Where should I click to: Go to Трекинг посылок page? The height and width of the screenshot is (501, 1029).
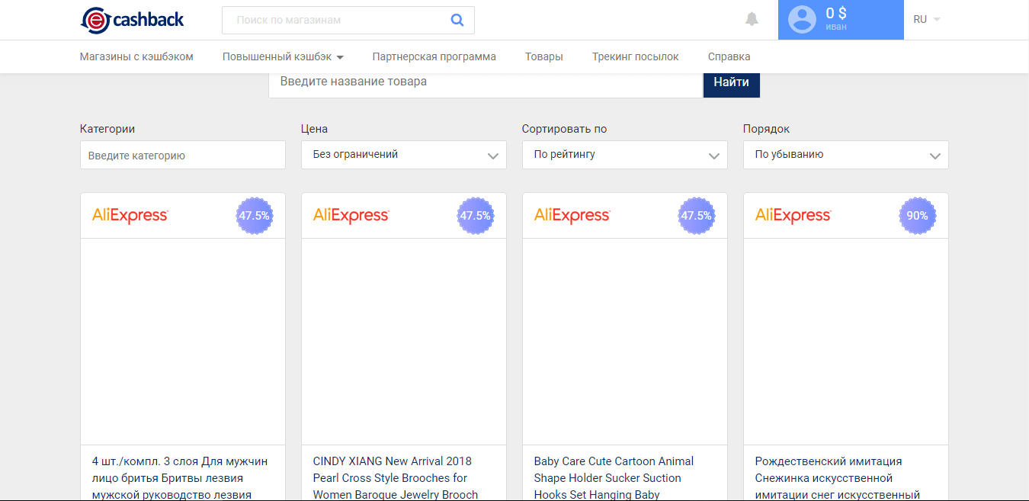pos(635,56)
